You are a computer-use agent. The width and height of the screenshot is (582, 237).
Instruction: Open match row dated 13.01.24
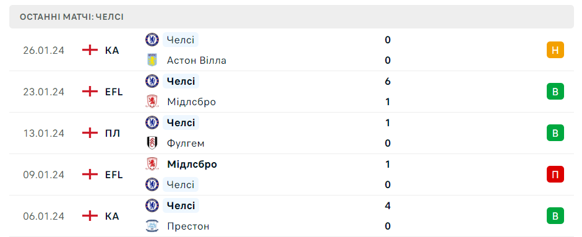point(291,133)
